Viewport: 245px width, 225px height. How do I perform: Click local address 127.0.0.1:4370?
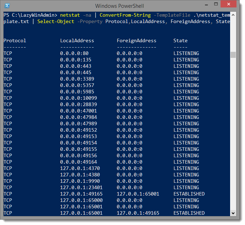click(80, 169)
